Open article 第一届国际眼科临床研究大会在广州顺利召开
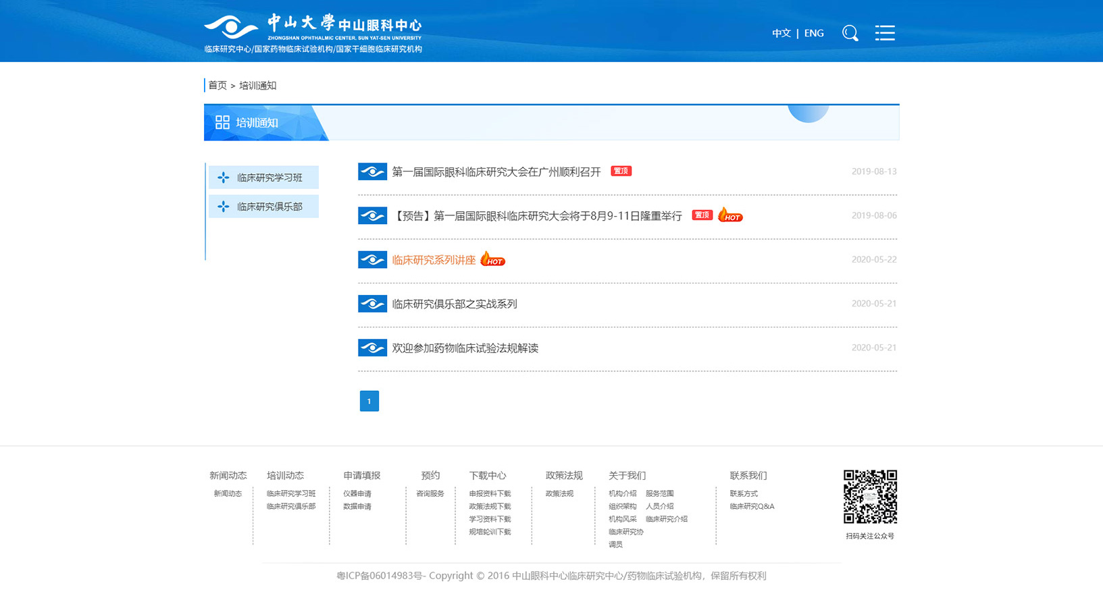Image resolution: width=1103 pixels, height=594 pixels. point(496,172)
